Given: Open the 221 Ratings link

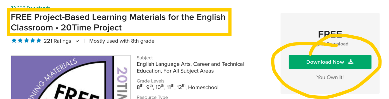Looking at the screenshot, I should pyautogui.click(x=58, y=41).
